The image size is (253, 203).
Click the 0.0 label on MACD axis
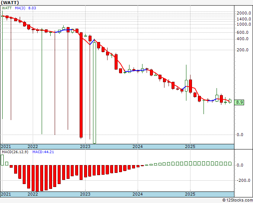240,165
